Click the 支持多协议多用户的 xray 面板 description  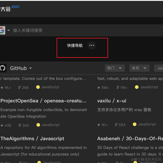124,110
